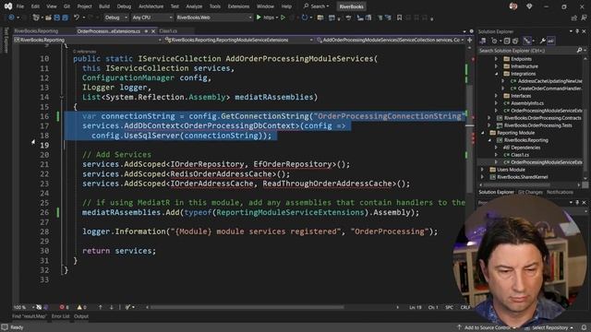Click the navigate backward toolbar icon
This screenshot has height=332, width=591.
coord(11,18)
